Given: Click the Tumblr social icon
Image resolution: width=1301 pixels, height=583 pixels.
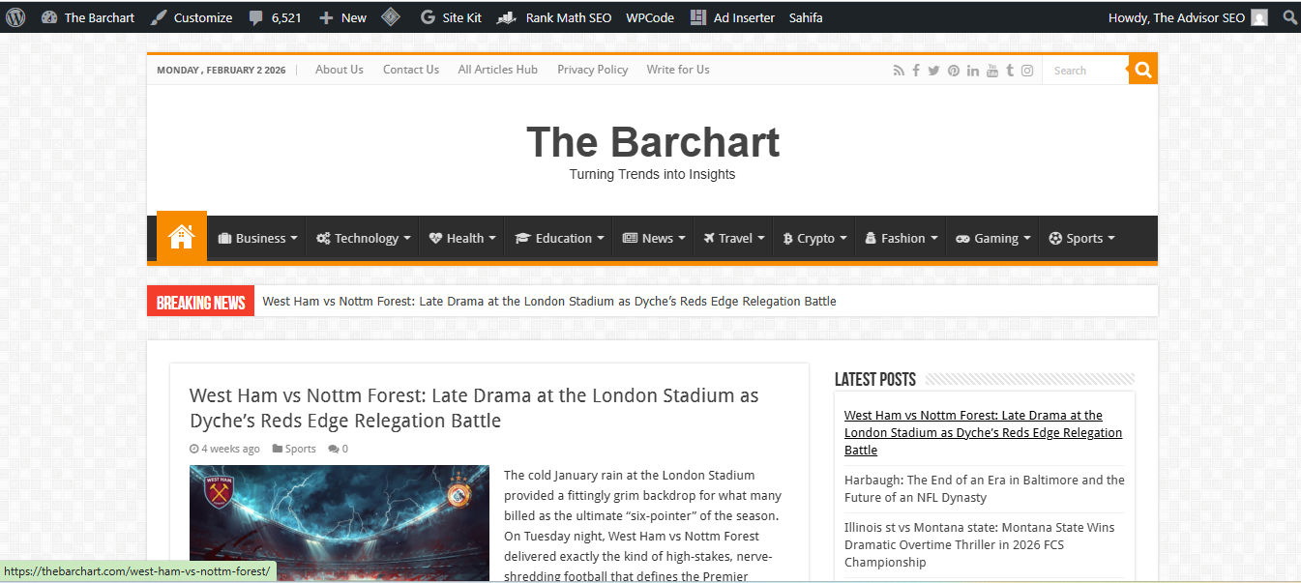Looking at the screenshot, I should click(x=1010, y=71).
